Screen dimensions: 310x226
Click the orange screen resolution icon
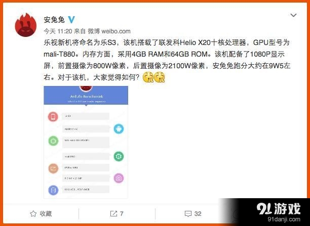point(53,168)
